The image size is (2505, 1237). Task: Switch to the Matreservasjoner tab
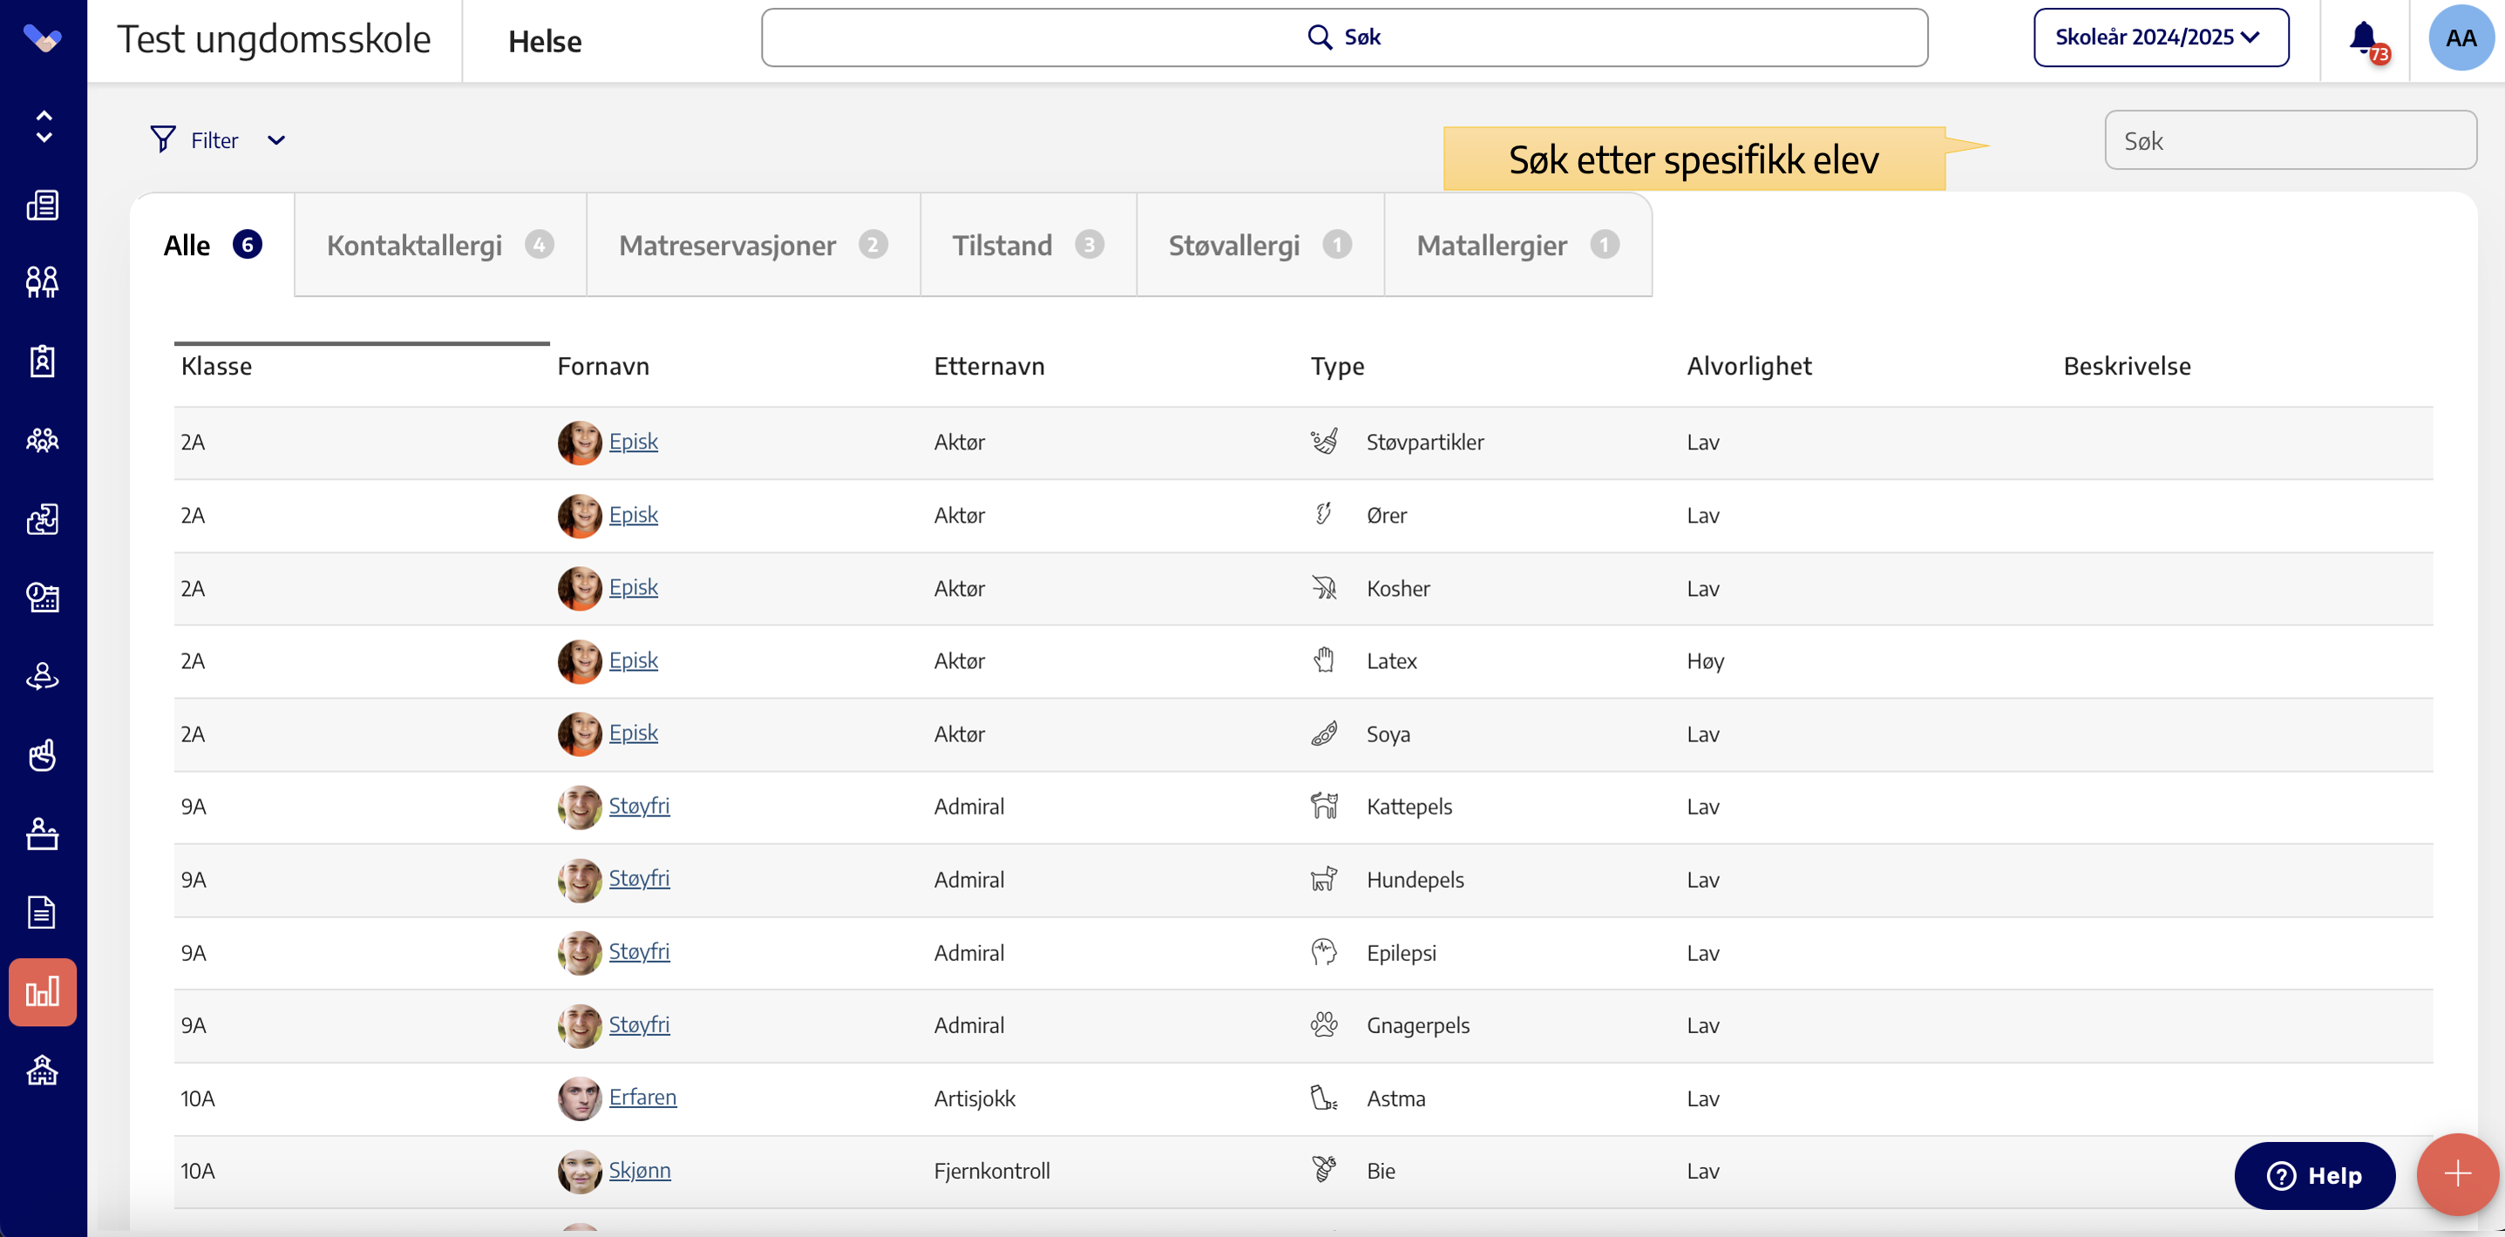point(753,244)
